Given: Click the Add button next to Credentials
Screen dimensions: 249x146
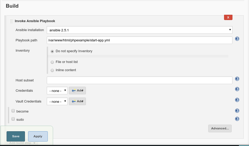Looking at the screenshot, I should [x=77, y=91].
